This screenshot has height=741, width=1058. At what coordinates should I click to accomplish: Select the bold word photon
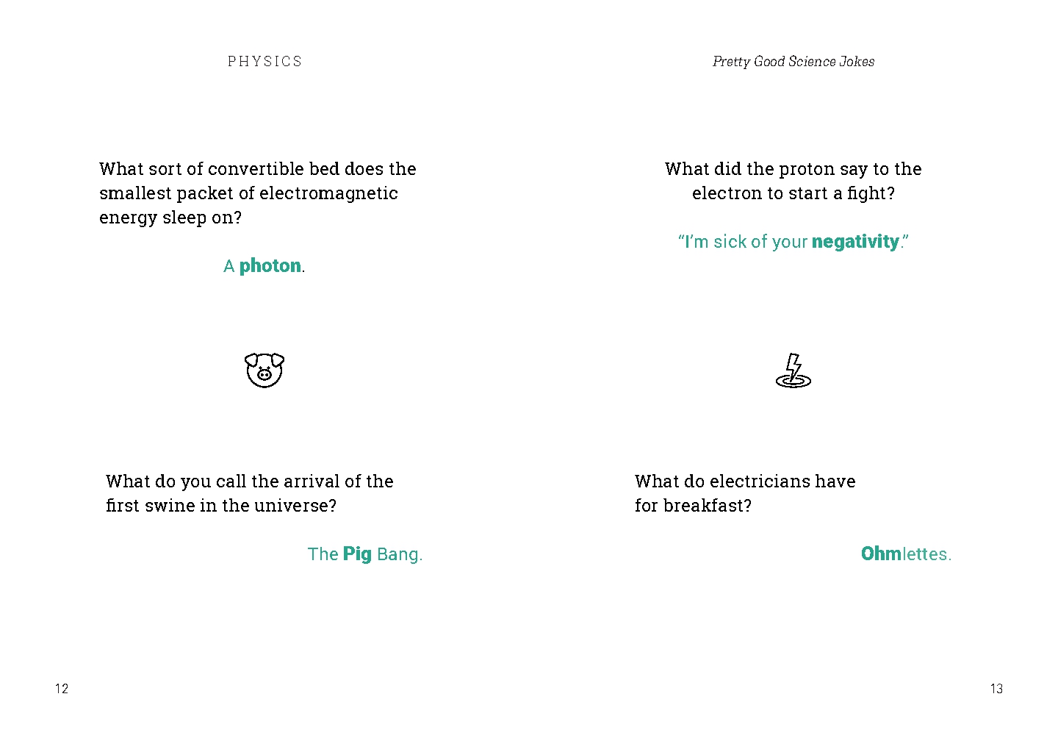(270, 265)
